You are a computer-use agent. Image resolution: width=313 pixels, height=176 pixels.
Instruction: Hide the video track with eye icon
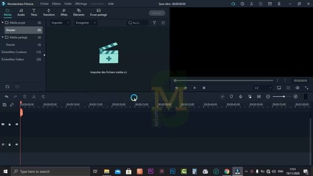click(x=17, y=124)
